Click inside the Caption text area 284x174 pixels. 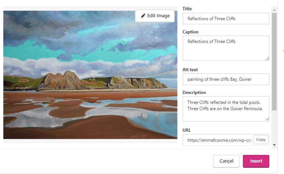click(x=226, y=48)
